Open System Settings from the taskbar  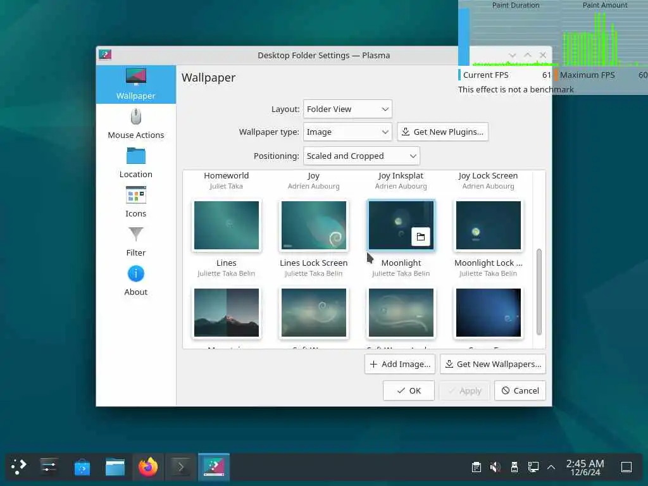(x=49, y=467)
